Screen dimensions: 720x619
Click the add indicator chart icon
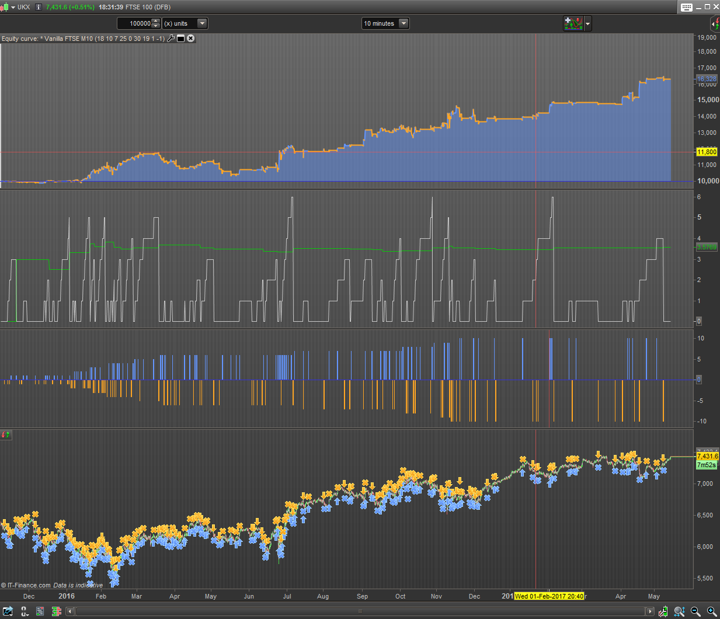click(x=573, y=23)
